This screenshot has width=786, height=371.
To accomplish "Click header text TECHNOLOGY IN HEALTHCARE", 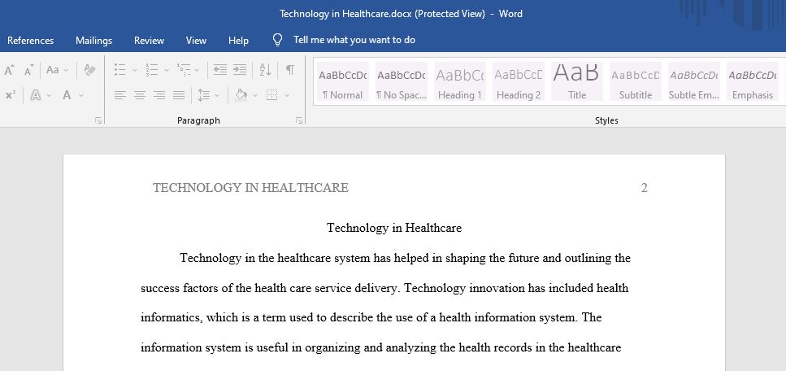I will 250,188.
